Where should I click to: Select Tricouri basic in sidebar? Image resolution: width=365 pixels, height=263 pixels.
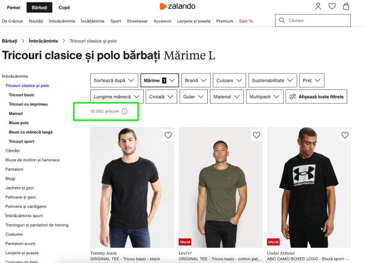point(21,95)
